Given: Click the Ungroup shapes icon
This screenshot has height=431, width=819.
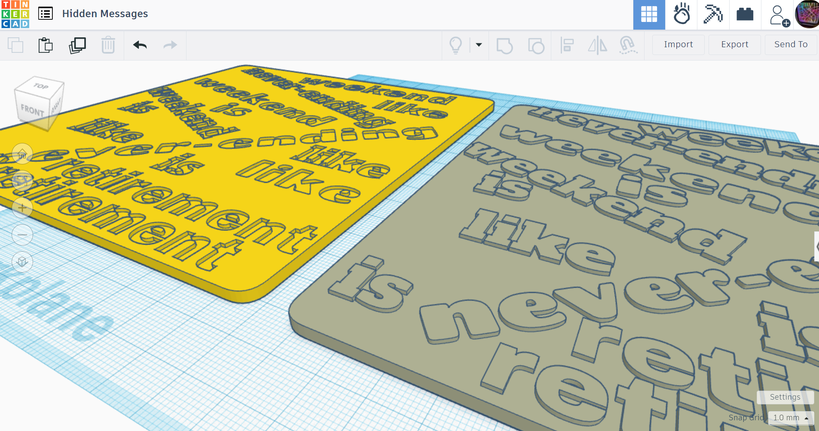Looking at the screenshot, I should point(536,46).
